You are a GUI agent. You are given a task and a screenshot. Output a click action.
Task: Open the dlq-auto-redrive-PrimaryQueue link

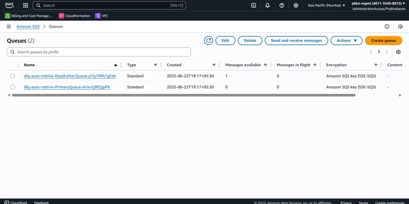click(67, 87)
